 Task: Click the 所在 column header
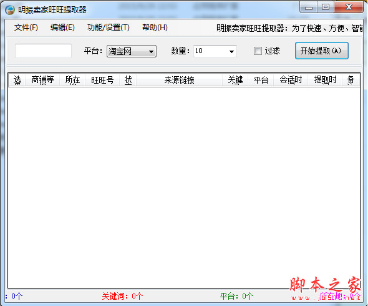72,80
